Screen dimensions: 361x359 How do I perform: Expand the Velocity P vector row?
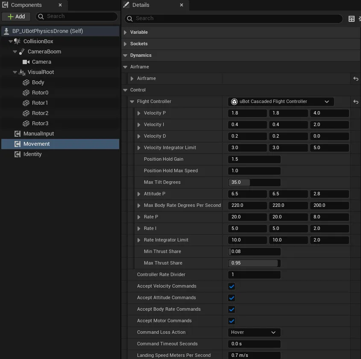coord(139,113)
